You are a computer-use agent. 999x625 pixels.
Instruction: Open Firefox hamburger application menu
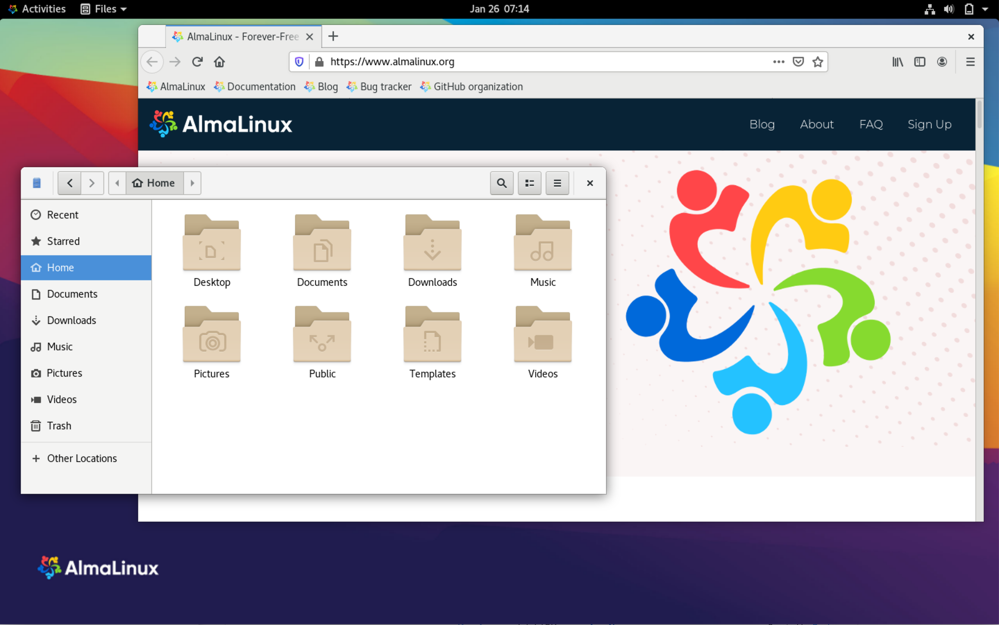[970, 62]
